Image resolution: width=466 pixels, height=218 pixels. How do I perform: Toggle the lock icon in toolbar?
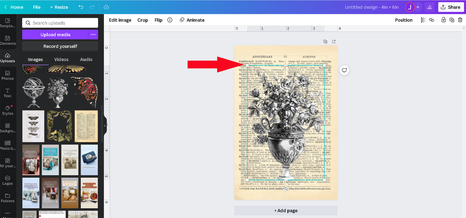[444, 20]
